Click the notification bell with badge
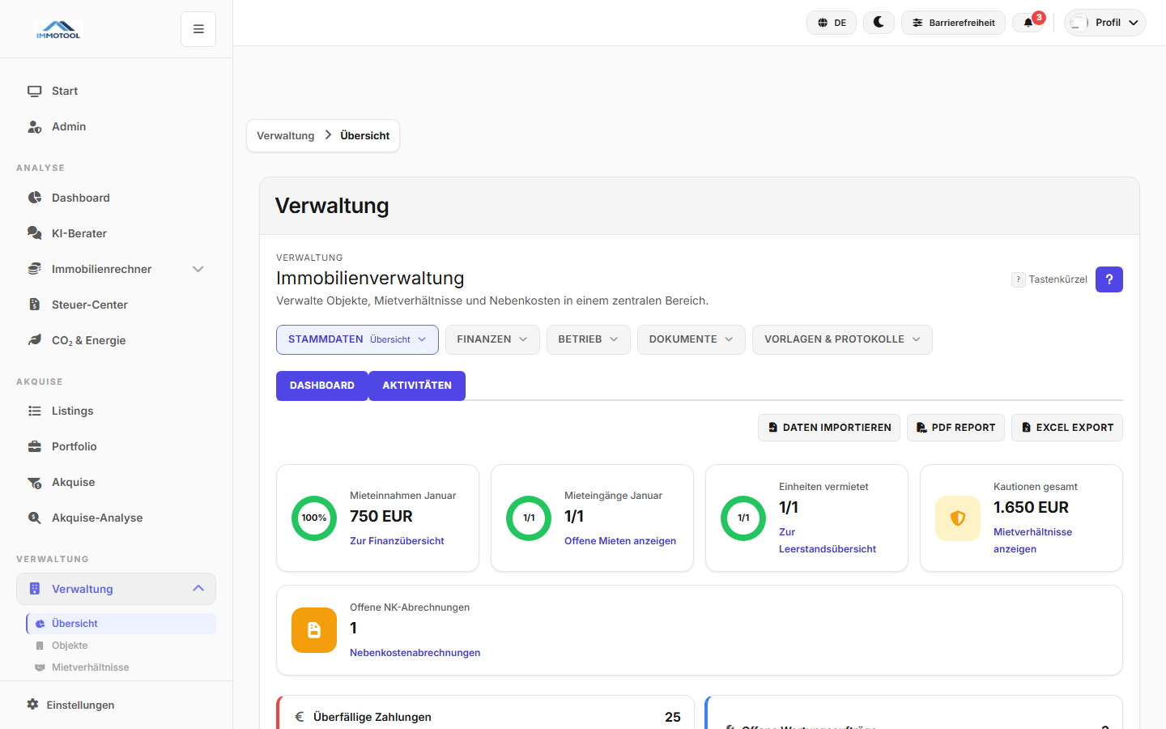The width and height of the screenshot is (1166, 729). (x=1029, y=22)
